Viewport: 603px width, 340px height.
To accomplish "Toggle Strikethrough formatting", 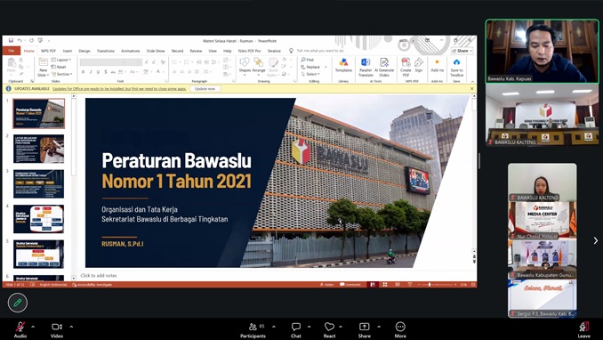I will [113, 72].
